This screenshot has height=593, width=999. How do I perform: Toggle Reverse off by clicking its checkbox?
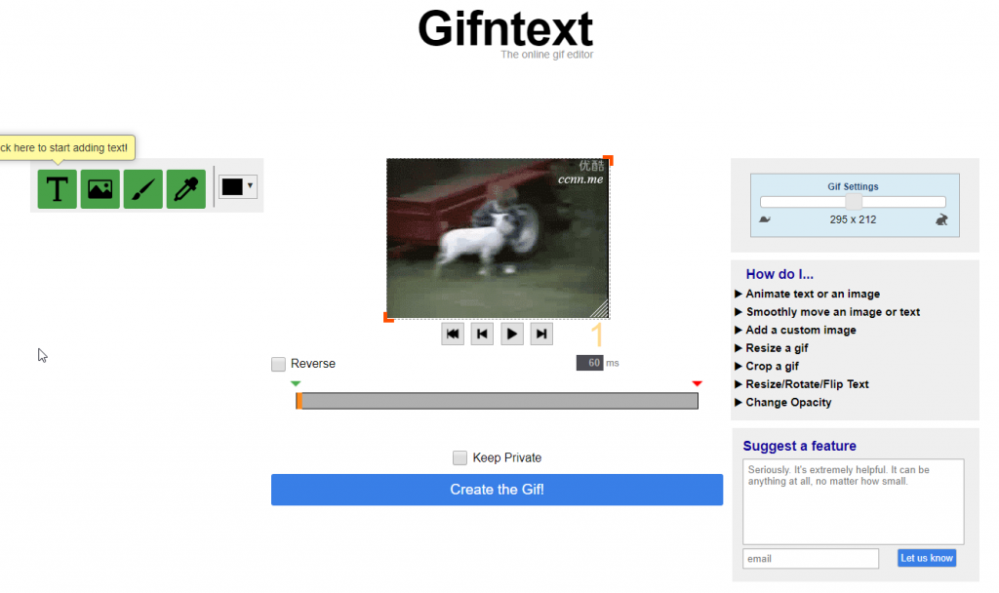278,363
